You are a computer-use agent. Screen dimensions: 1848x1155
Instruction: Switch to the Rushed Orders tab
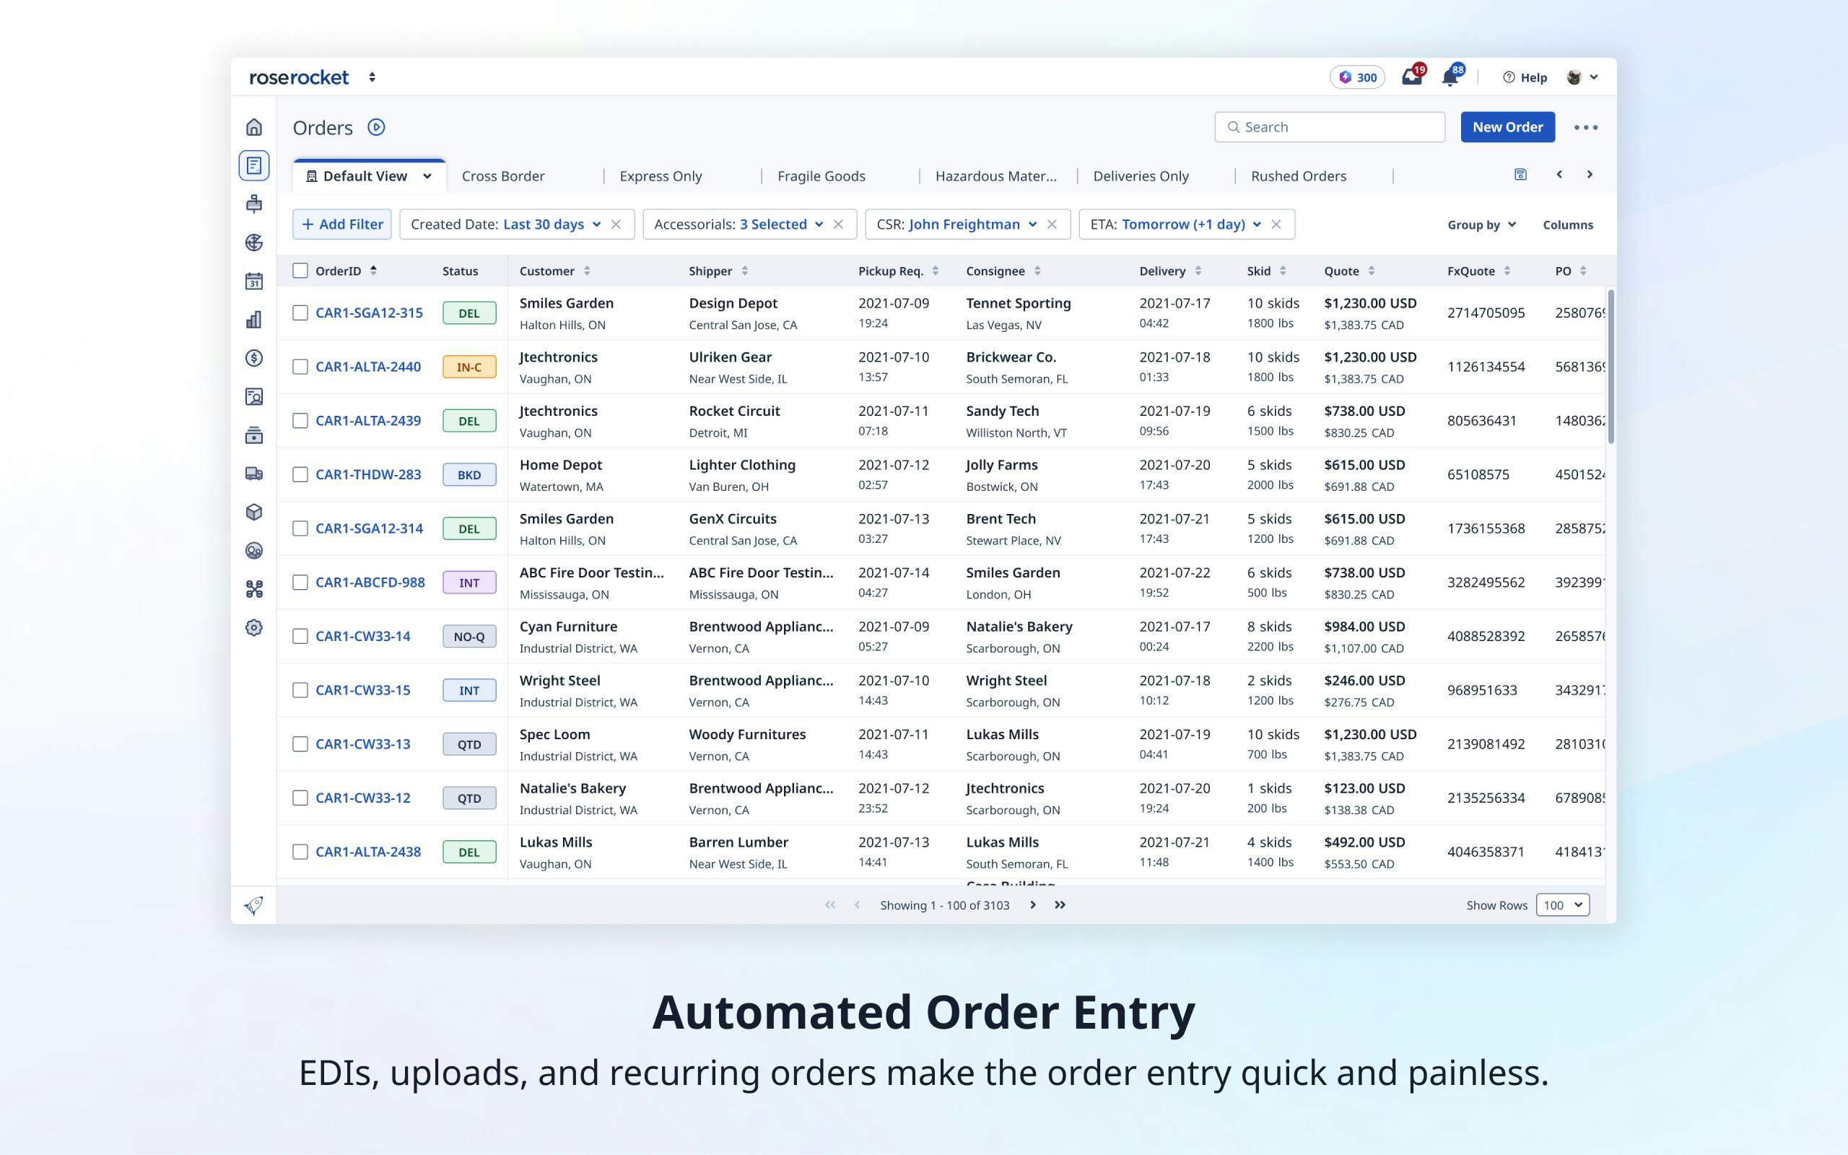[1298, 175]
